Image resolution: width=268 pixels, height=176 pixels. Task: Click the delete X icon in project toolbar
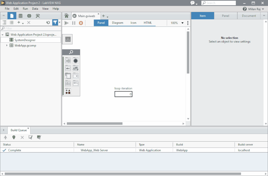coord(29,23)
